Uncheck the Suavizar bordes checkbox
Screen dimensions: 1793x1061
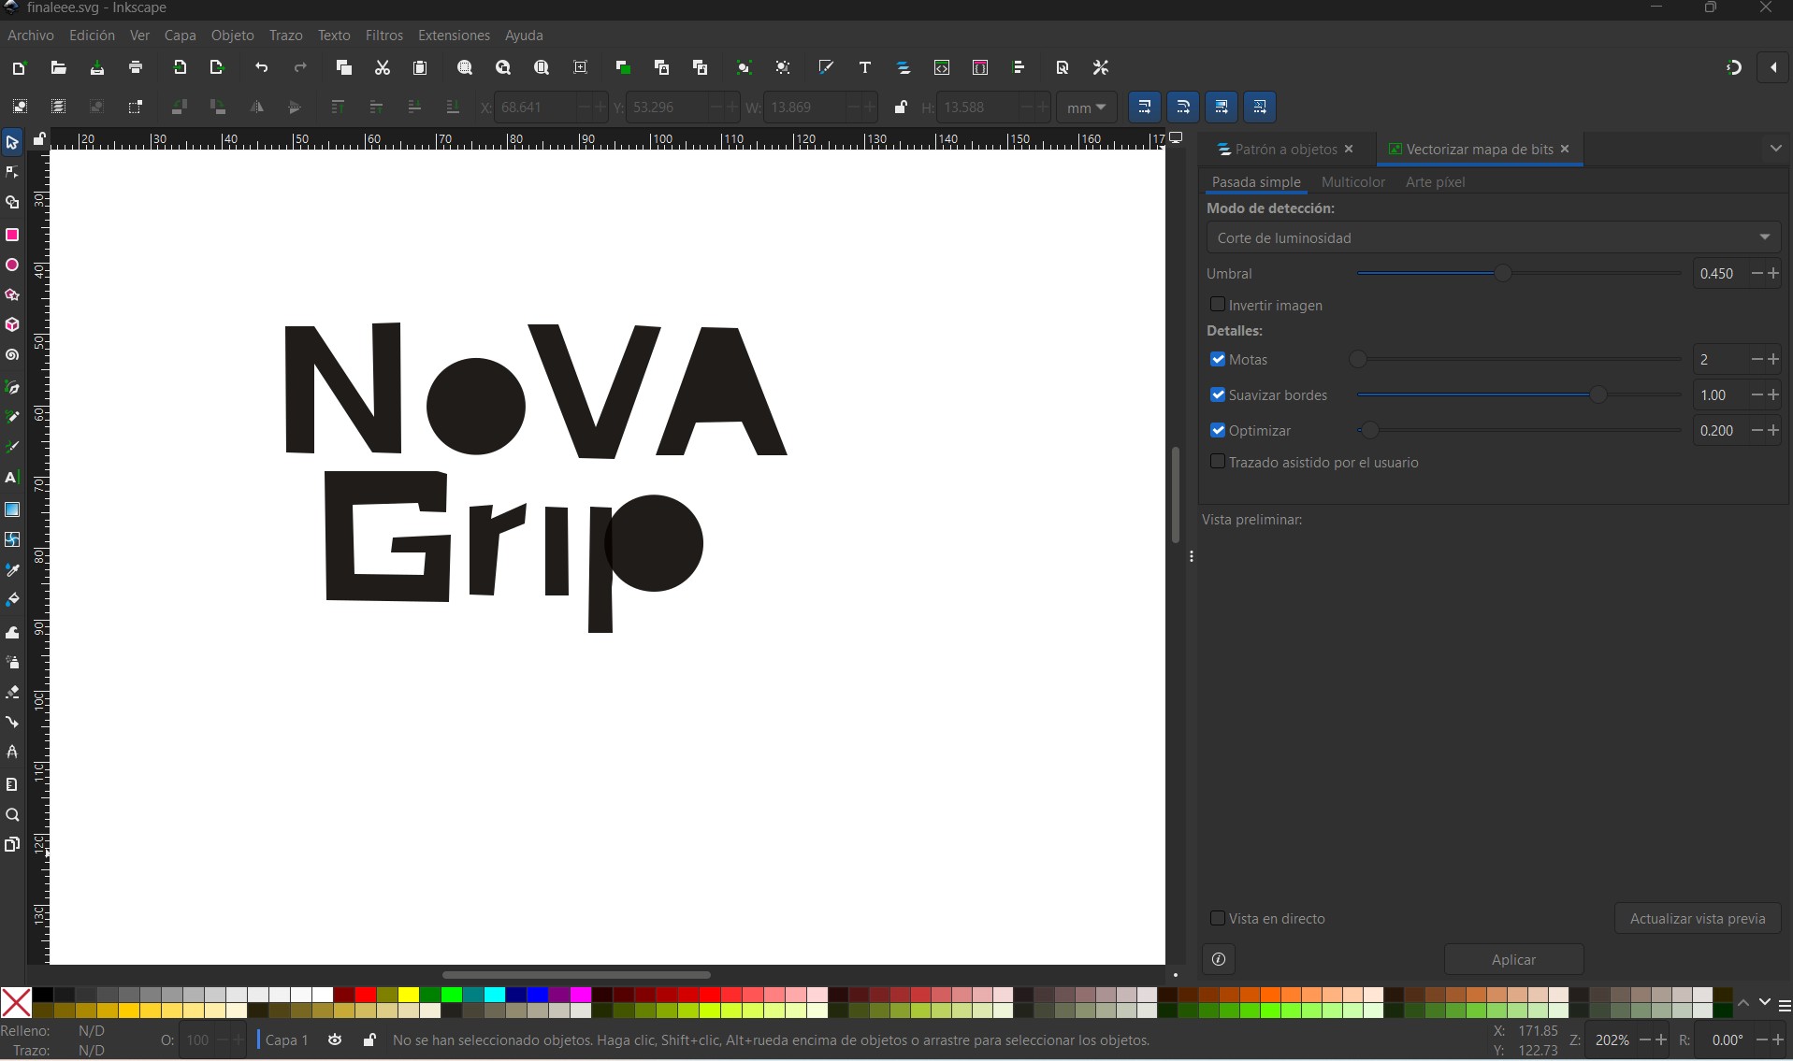(1218, 394)
